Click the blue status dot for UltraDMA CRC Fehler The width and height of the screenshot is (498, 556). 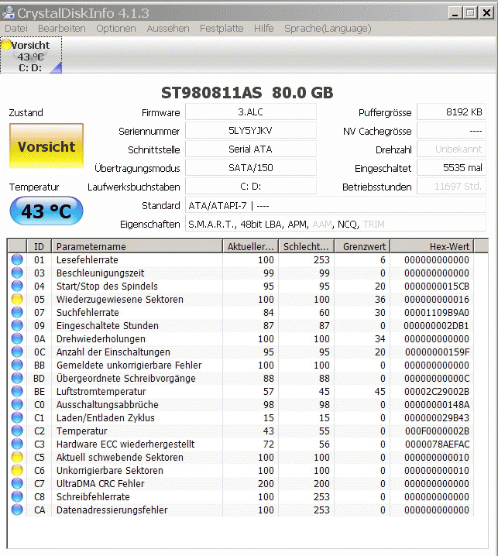click(x=17, y=483)
